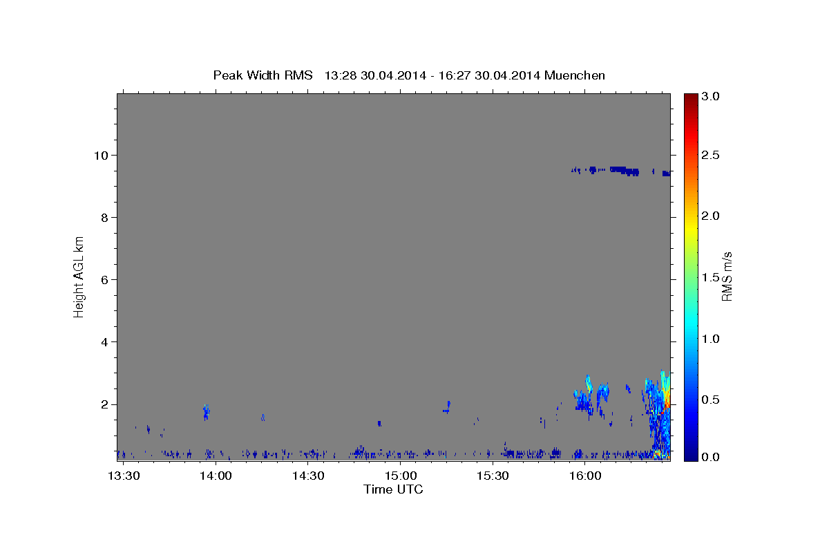Click the colorbar value 2.0
Screen dimensions: 829x553
click(x=711, y=216)
